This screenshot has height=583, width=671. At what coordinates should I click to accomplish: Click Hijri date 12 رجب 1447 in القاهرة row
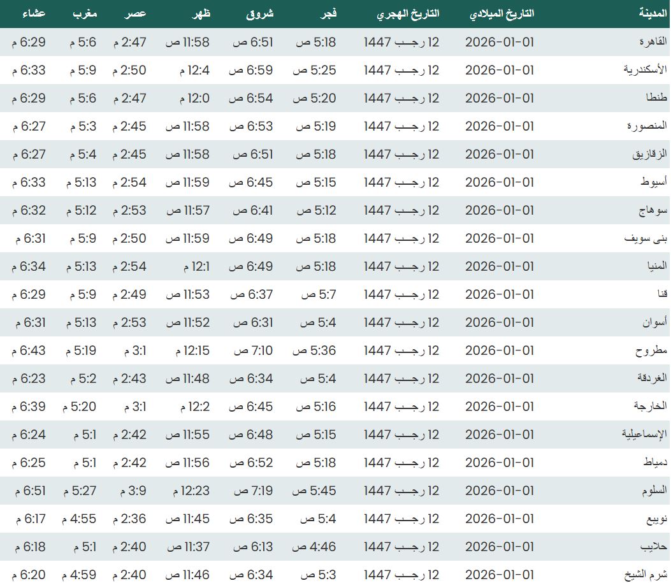coord(402,42)
